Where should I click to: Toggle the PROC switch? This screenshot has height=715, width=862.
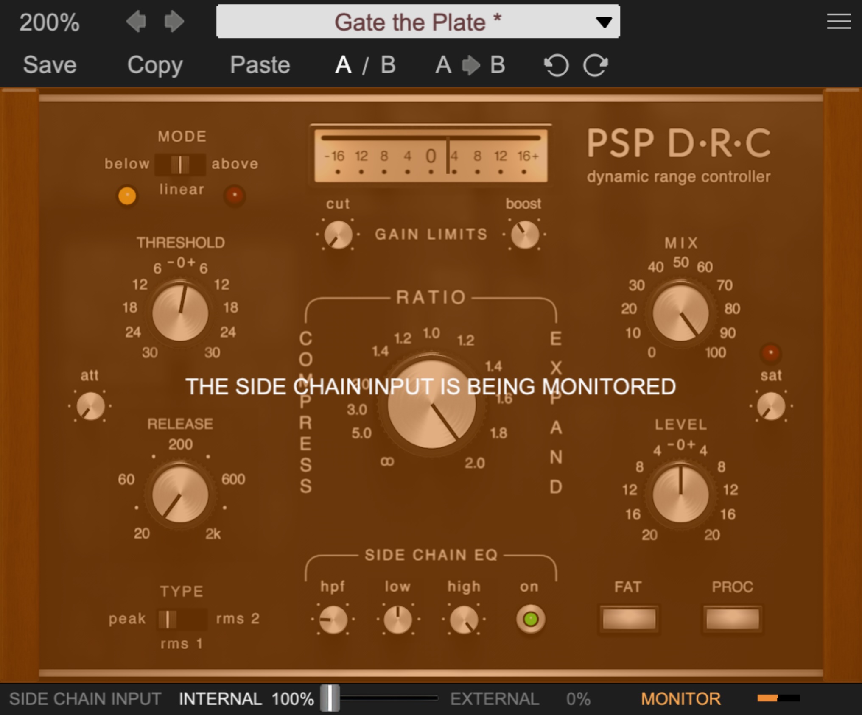coord(732,619)
